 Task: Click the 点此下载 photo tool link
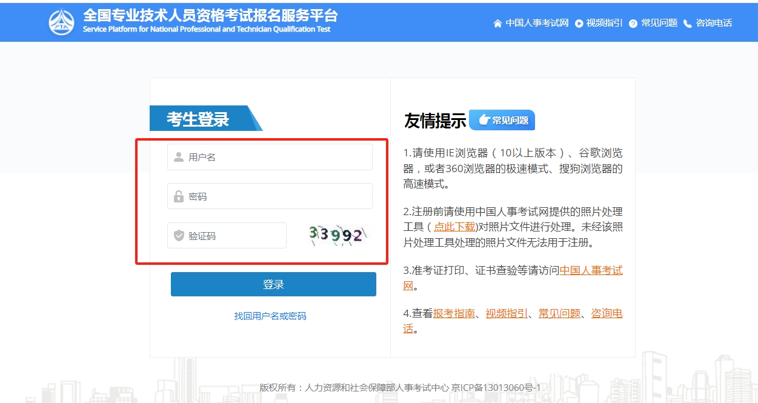click(x=454, y=227)
